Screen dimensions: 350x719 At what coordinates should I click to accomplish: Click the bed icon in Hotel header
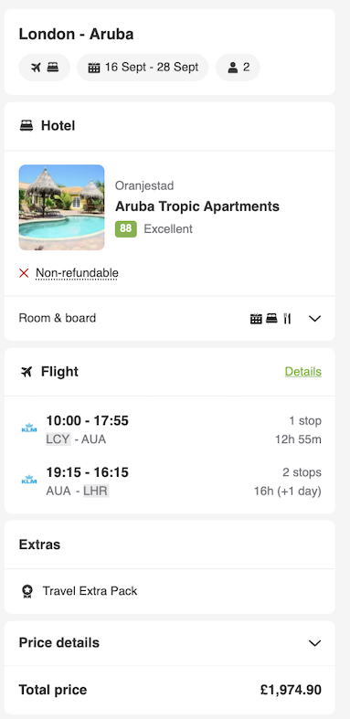(x=27, y=126)
